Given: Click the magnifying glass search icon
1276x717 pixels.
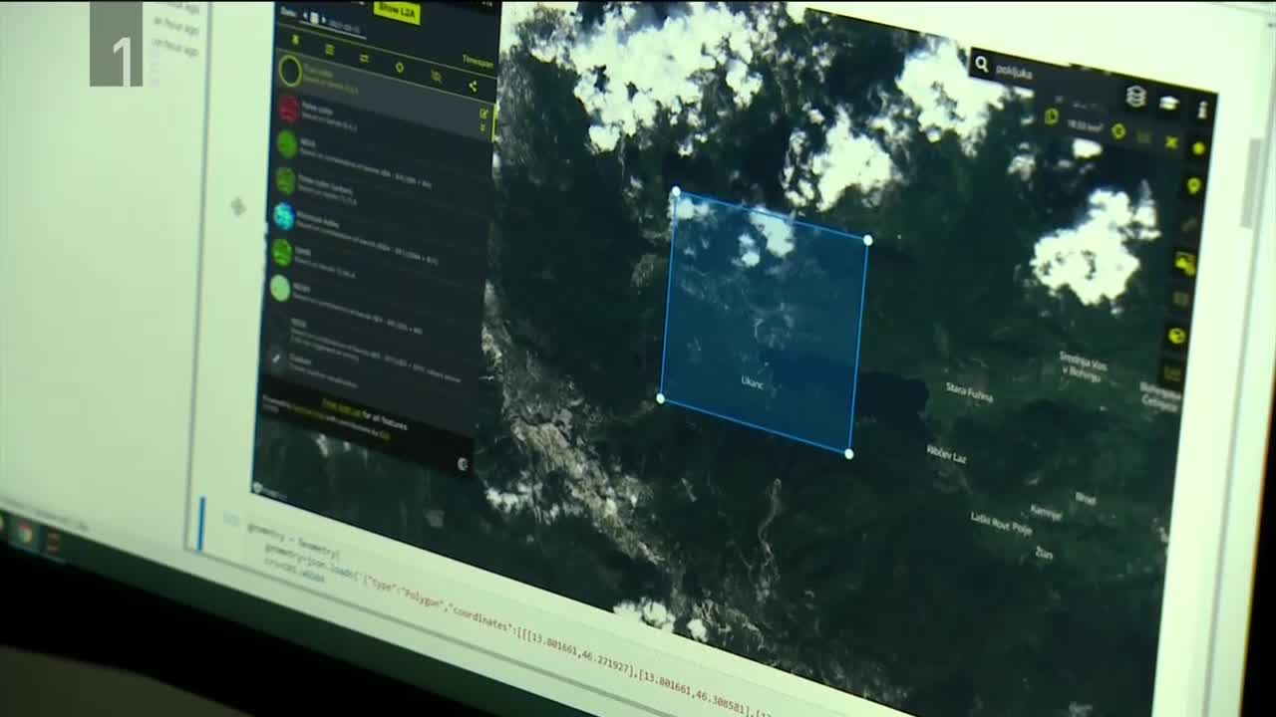Looking at the screenshot, I should 981,65.
